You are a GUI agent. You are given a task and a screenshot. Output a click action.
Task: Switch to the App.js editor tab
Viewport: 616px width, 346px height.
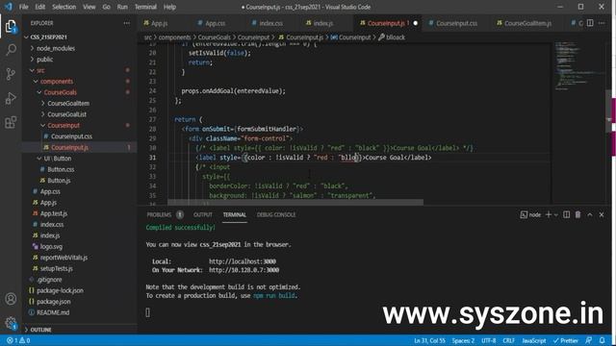pyautogui.click(x=160, y=23)
